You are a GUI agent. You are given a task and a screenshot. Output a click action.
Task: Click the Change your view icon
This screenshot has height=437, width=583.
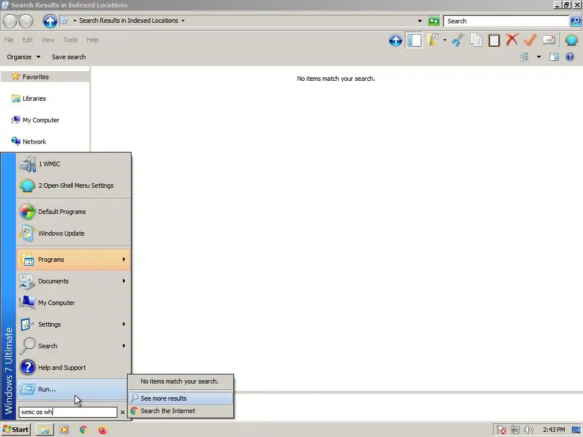click(x=524, y=57)
